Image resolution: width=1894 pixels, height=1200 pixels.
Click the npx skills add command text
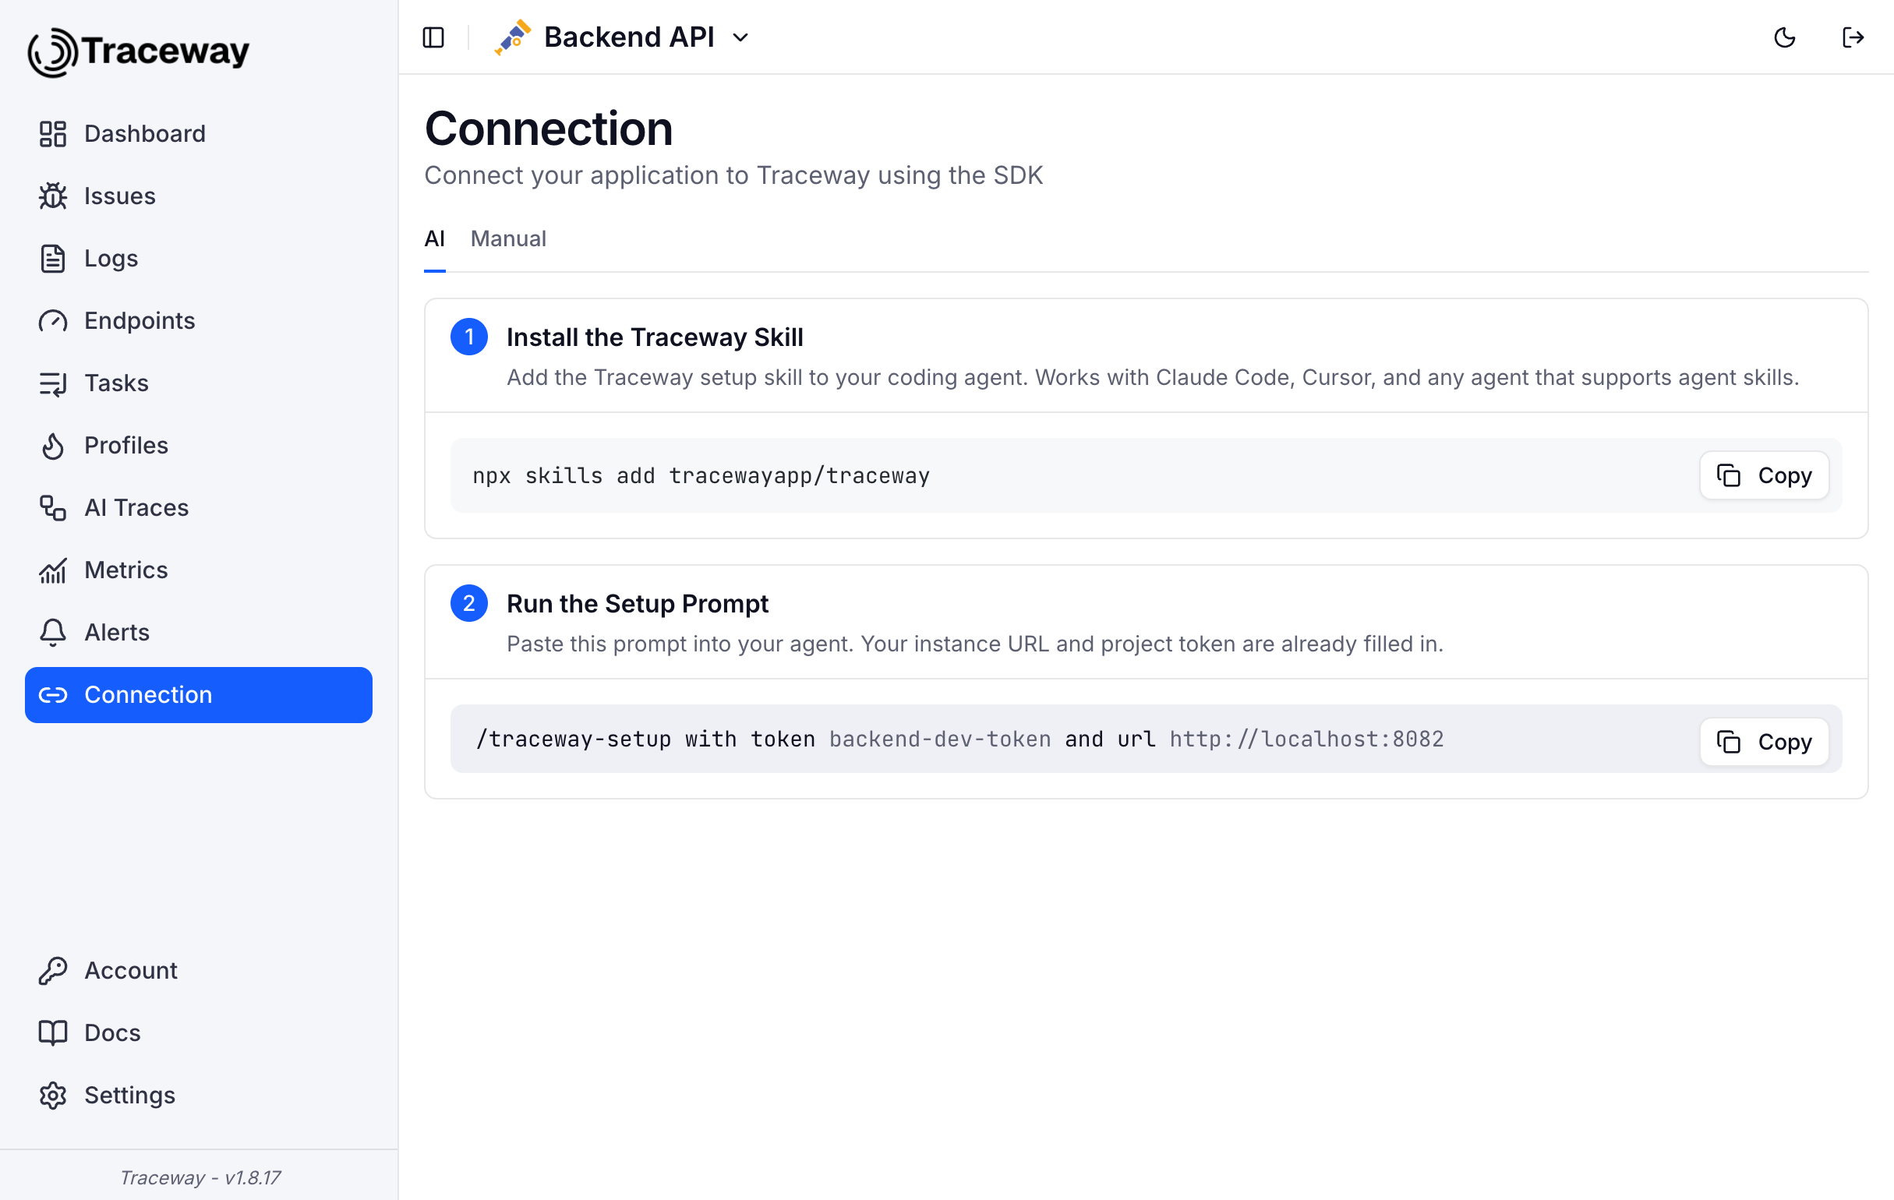pyautogui.click(x=701, y=476)
